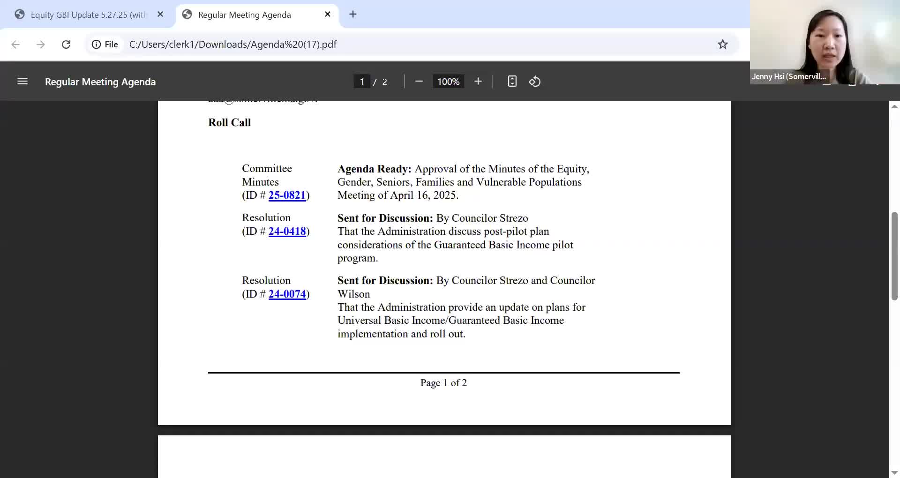The width and height of the screenshot is (900, 478).
Task: Reload the page with refresh icon
Action: (66, 45)
